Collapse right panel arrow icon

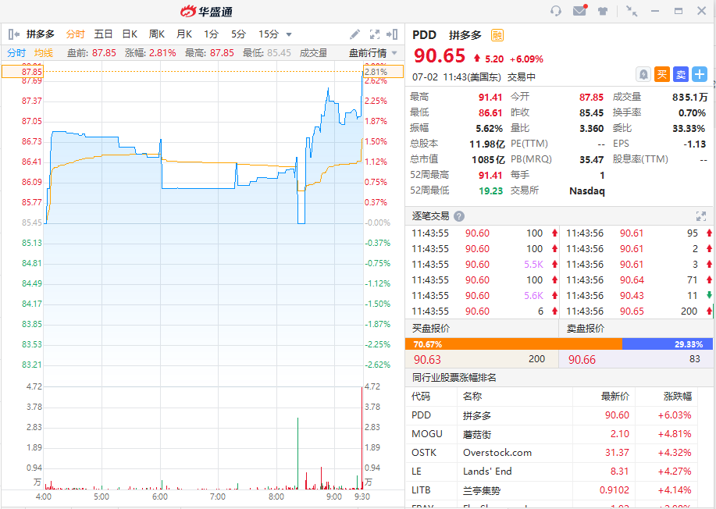[392, 34]
